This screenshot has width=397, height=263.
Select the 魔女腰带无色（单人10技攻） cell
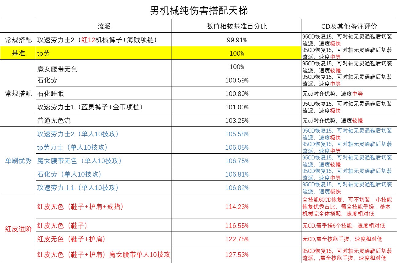coord(104,160)
